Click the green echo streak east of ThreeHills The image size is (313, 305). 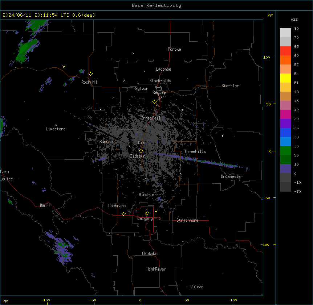click(202, 160)
